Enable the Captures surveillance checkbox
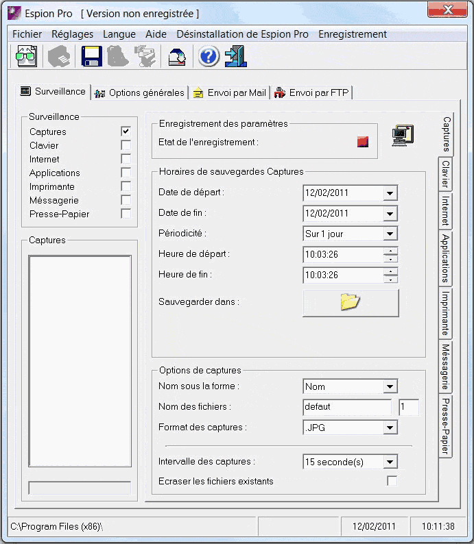Viewport: 474px width, 544px height. [126, 131]
